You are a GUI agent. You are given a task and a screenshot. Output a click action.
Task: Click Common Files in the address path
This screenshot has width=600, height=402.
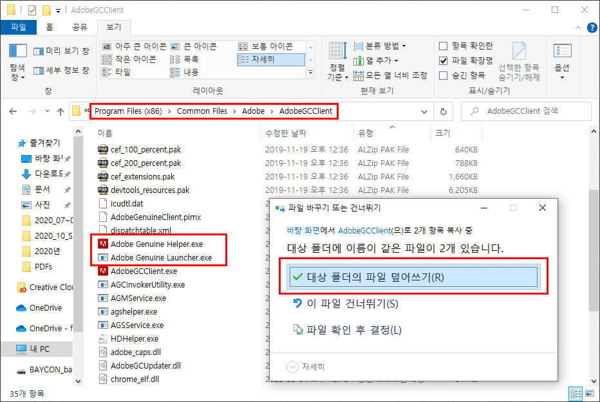pos(202,111)
